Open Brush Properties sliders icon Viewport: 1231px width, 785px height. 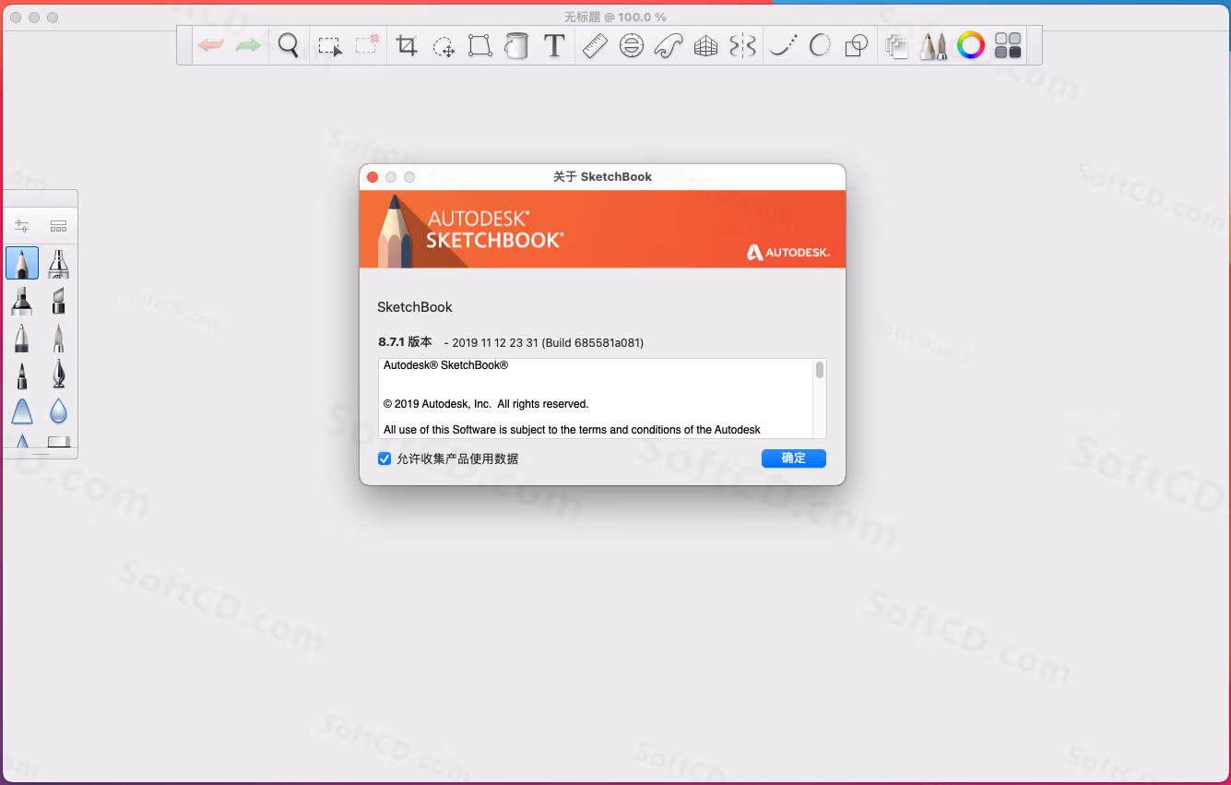[22, 226]
